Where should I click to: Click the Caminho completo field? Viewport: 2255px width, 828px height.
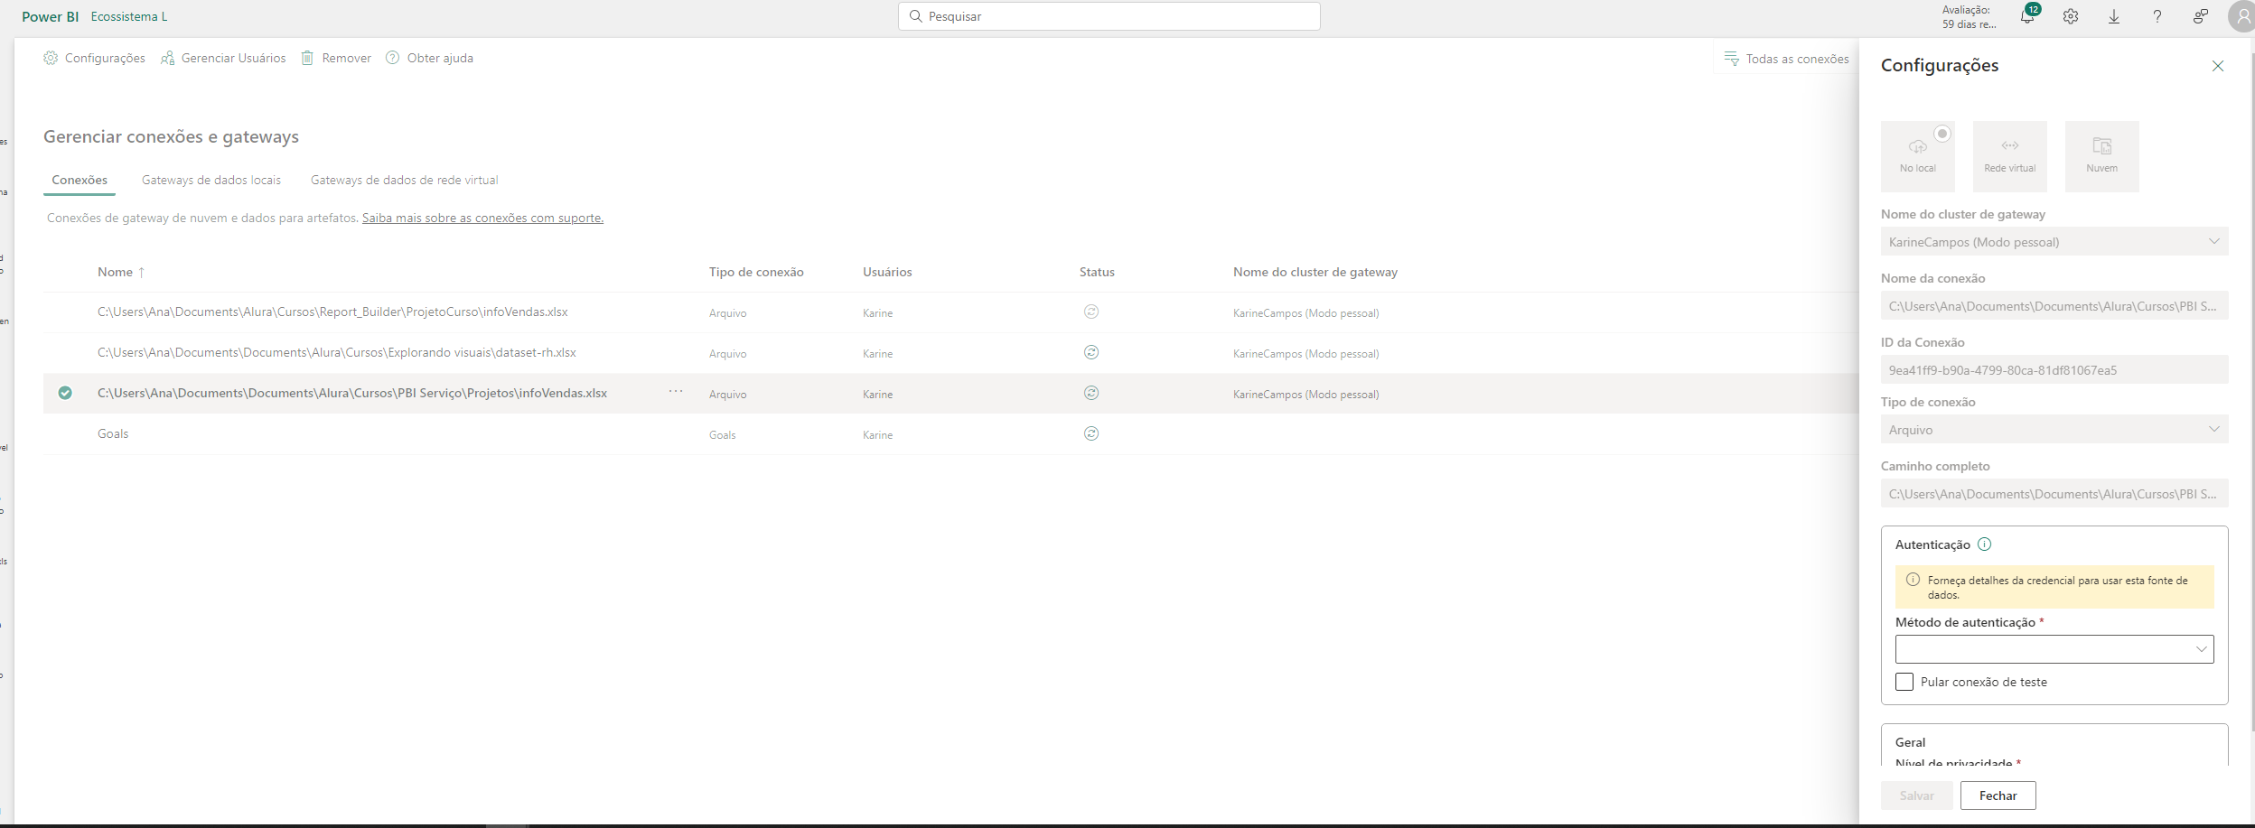2054,493
